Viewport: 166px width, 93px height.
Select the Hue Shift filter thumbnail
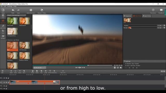click(x=12, y=21)
